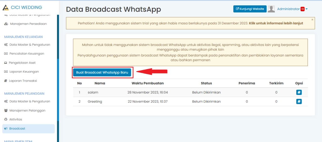Open Broadcast in the sidebar
Screen dimensions: 322x142
pos(17,129)
